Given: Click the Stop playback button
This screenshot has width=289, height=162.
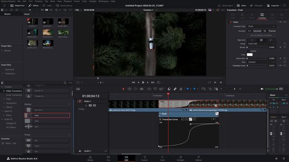Looking at the screenshot, I should 143,82.
